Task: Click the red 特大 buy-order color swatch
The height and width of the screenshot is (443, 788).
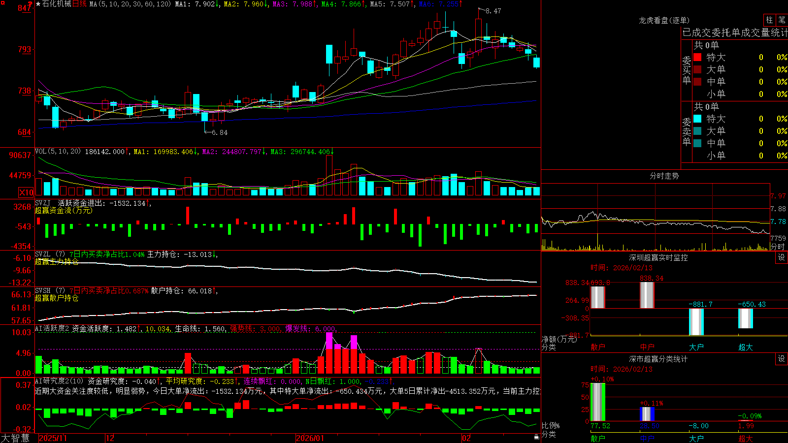Action: click(x=697, y=57)
